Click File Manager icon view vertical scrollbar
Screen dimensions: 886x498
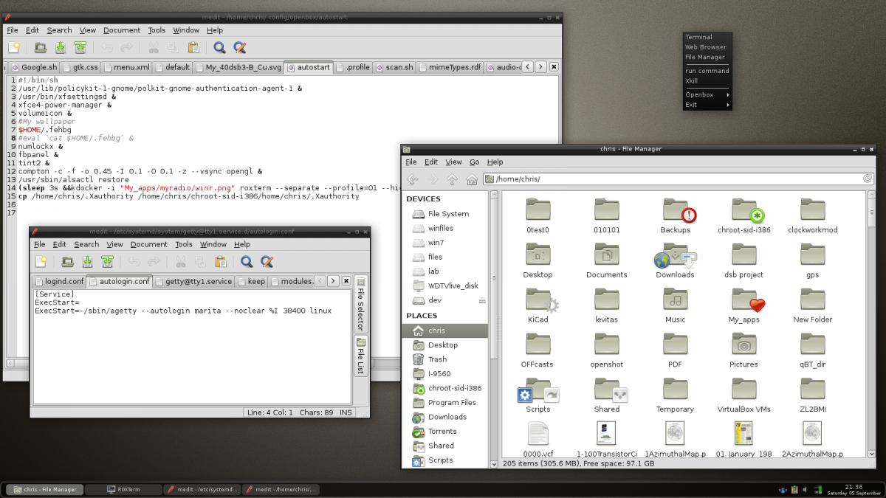(x=872, y=324)
